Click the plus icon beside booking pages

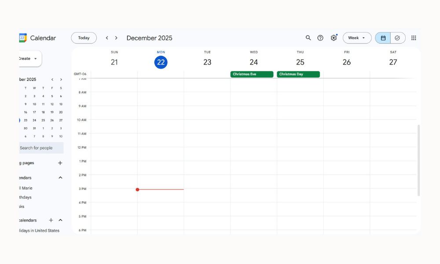tap(60, 163)
